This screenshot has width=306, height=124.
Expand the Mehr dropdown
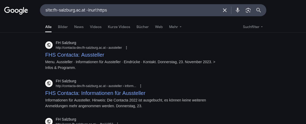coord(175,27)
